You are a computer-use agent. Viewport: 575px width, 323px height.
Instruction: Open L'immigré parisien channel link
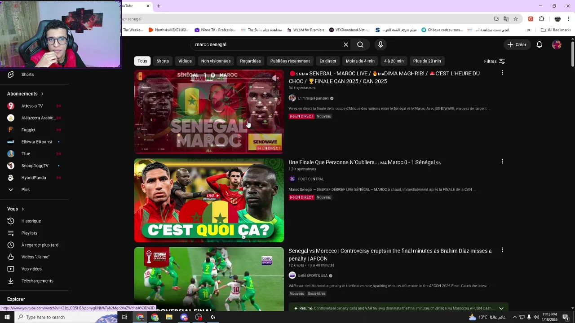coord(314,98)
